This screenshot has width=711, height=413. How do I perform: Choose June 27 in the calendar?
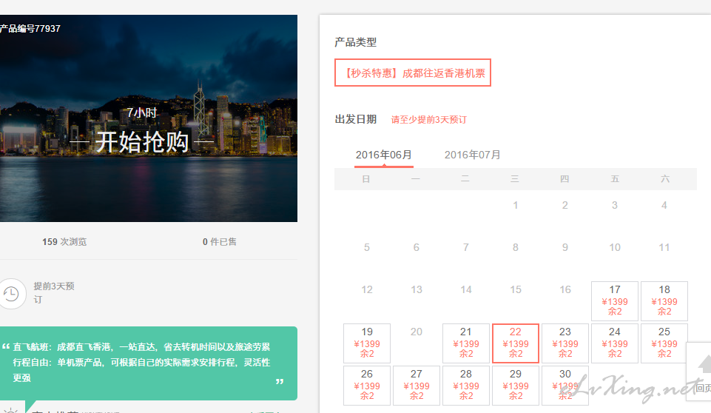click(417, 386)
